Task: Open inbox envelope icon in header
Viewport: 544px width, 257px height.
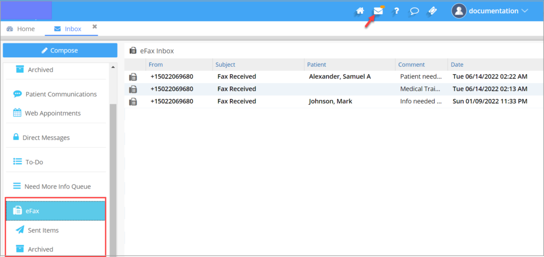Action: tap(378, 11)
